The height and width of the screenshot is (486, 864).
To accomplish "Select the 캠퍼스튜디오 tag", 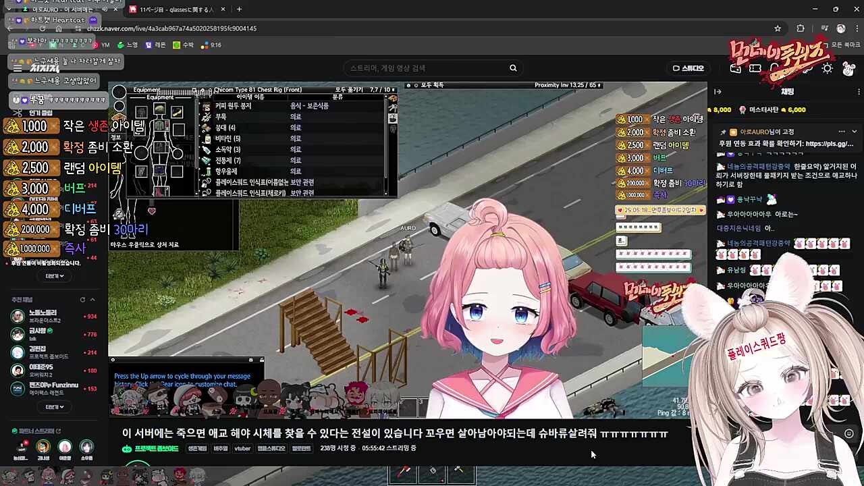I will 271,449.
